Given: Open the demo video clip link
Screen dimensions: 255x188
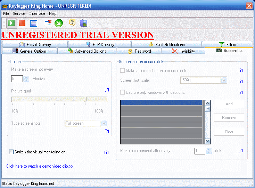Looking at the screenshot, I should pyautogui.click(x=40, y=166).
